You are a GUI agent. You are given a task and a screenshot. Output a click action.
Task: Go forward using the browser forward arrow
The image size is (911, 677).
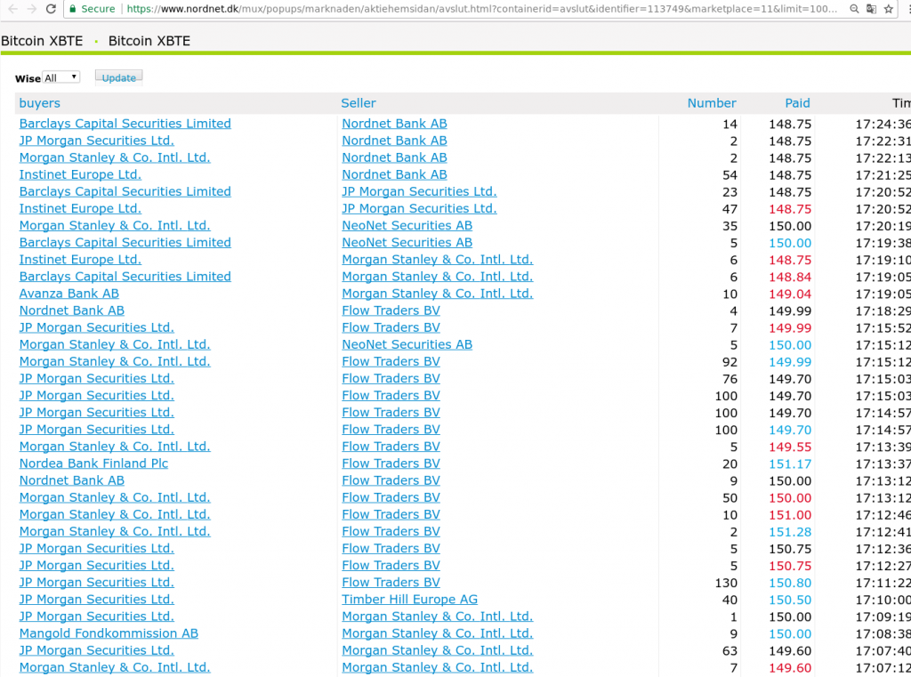pyautogui.click(x=32, y=9)
